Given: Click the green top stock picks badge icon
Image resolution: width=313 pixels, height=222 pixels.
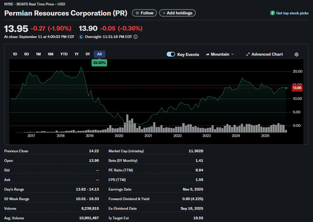Looking at the screenshot, I should pos(273,13).
